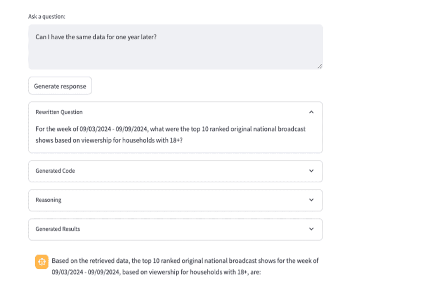This screenshot has height=286, width=433.
Task: Click the Reasoning chevron arrow
Action: 311,200
